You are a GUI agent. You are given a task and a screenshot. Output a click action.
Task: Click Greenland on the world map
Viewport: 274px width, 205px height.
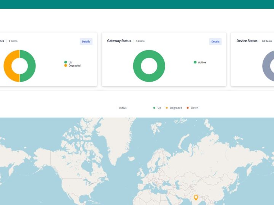pos(115,138)
